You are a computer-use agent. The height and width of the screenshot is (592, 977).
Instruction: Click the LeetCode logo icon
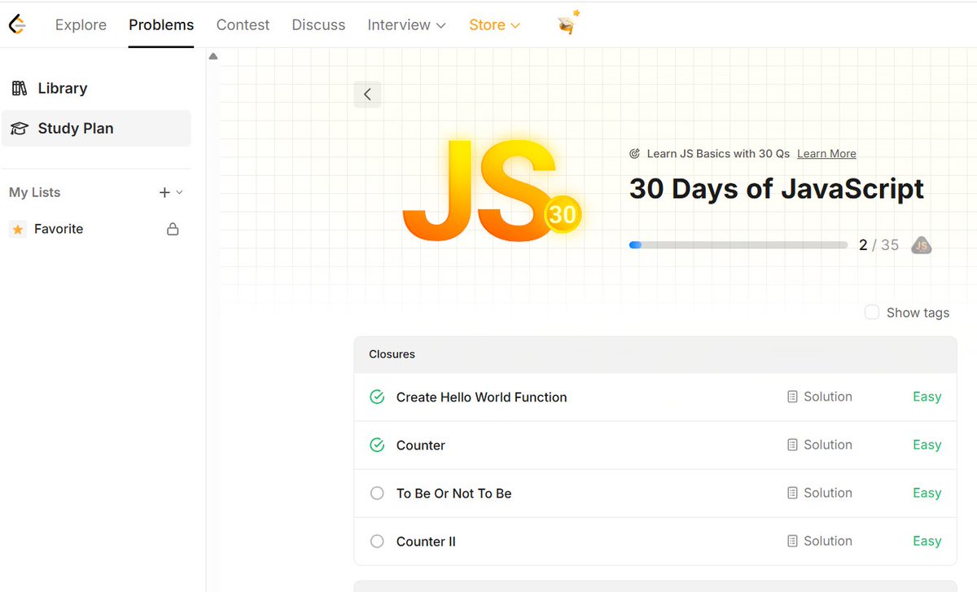tap(16, 24)
